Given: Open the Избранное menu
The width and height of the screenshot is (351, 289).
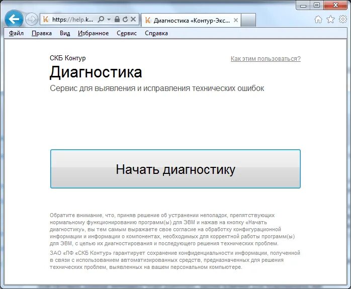Looking at the screenshot, I should tap(94, 33).
